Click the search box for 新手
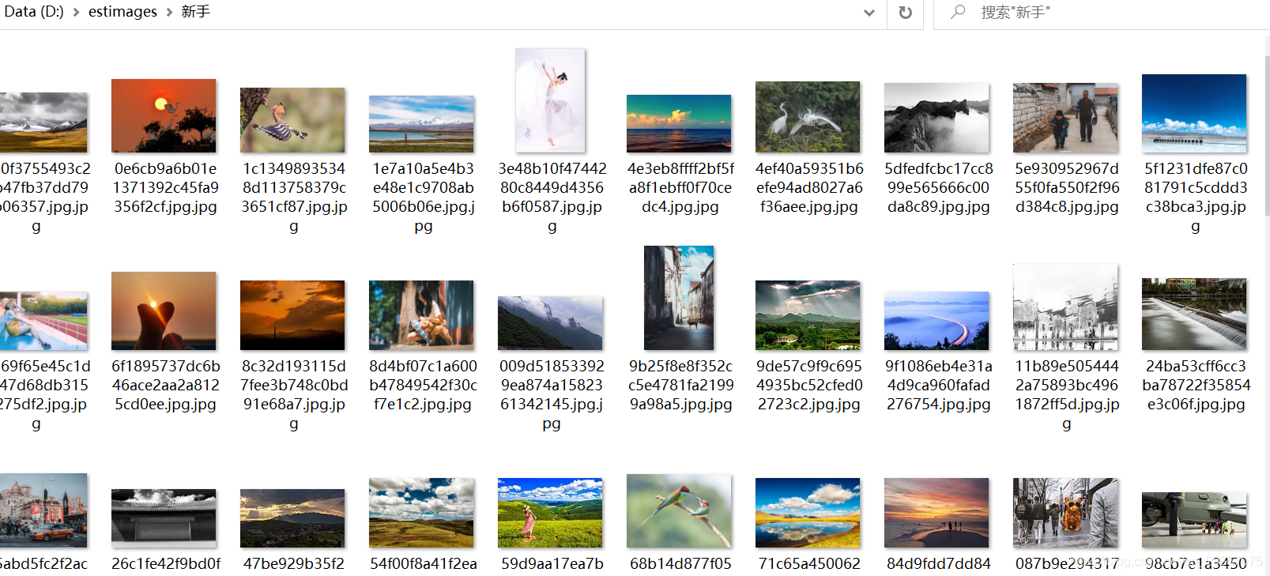This screenshot has width=1270, height=576. pyautogui.click(x=1102, y=13)
